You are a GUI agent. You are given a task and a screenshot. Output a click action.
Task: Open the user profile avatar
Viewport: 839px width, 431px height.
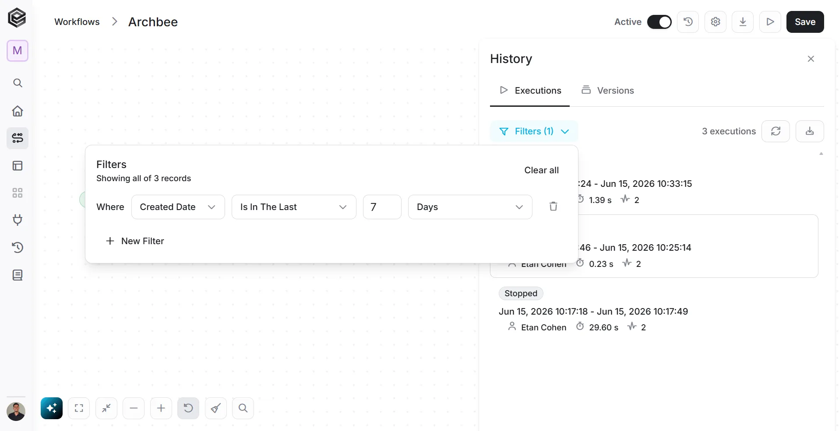tap(16, 411)
